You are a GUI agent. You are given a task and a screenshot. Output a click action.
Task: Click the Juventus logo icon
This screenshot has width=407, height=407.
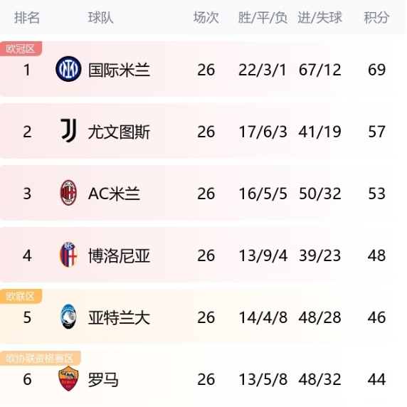69,130
